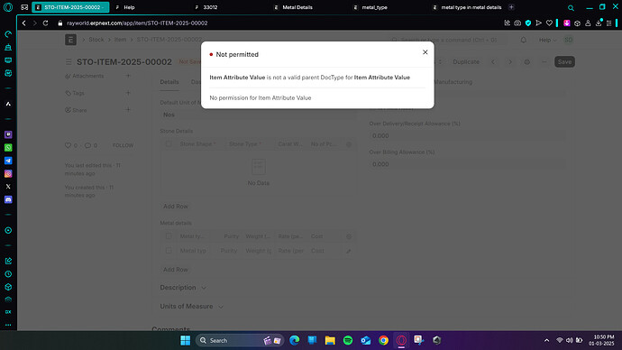
Task: Select the first Metal details row checkbox
Action: (169, 251)
